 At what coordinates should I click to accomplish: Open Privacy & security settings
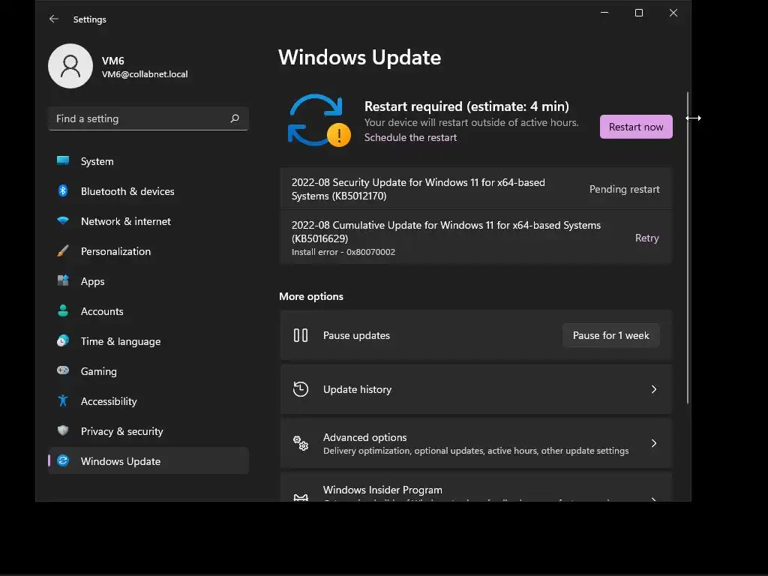[x=148, y=431]
